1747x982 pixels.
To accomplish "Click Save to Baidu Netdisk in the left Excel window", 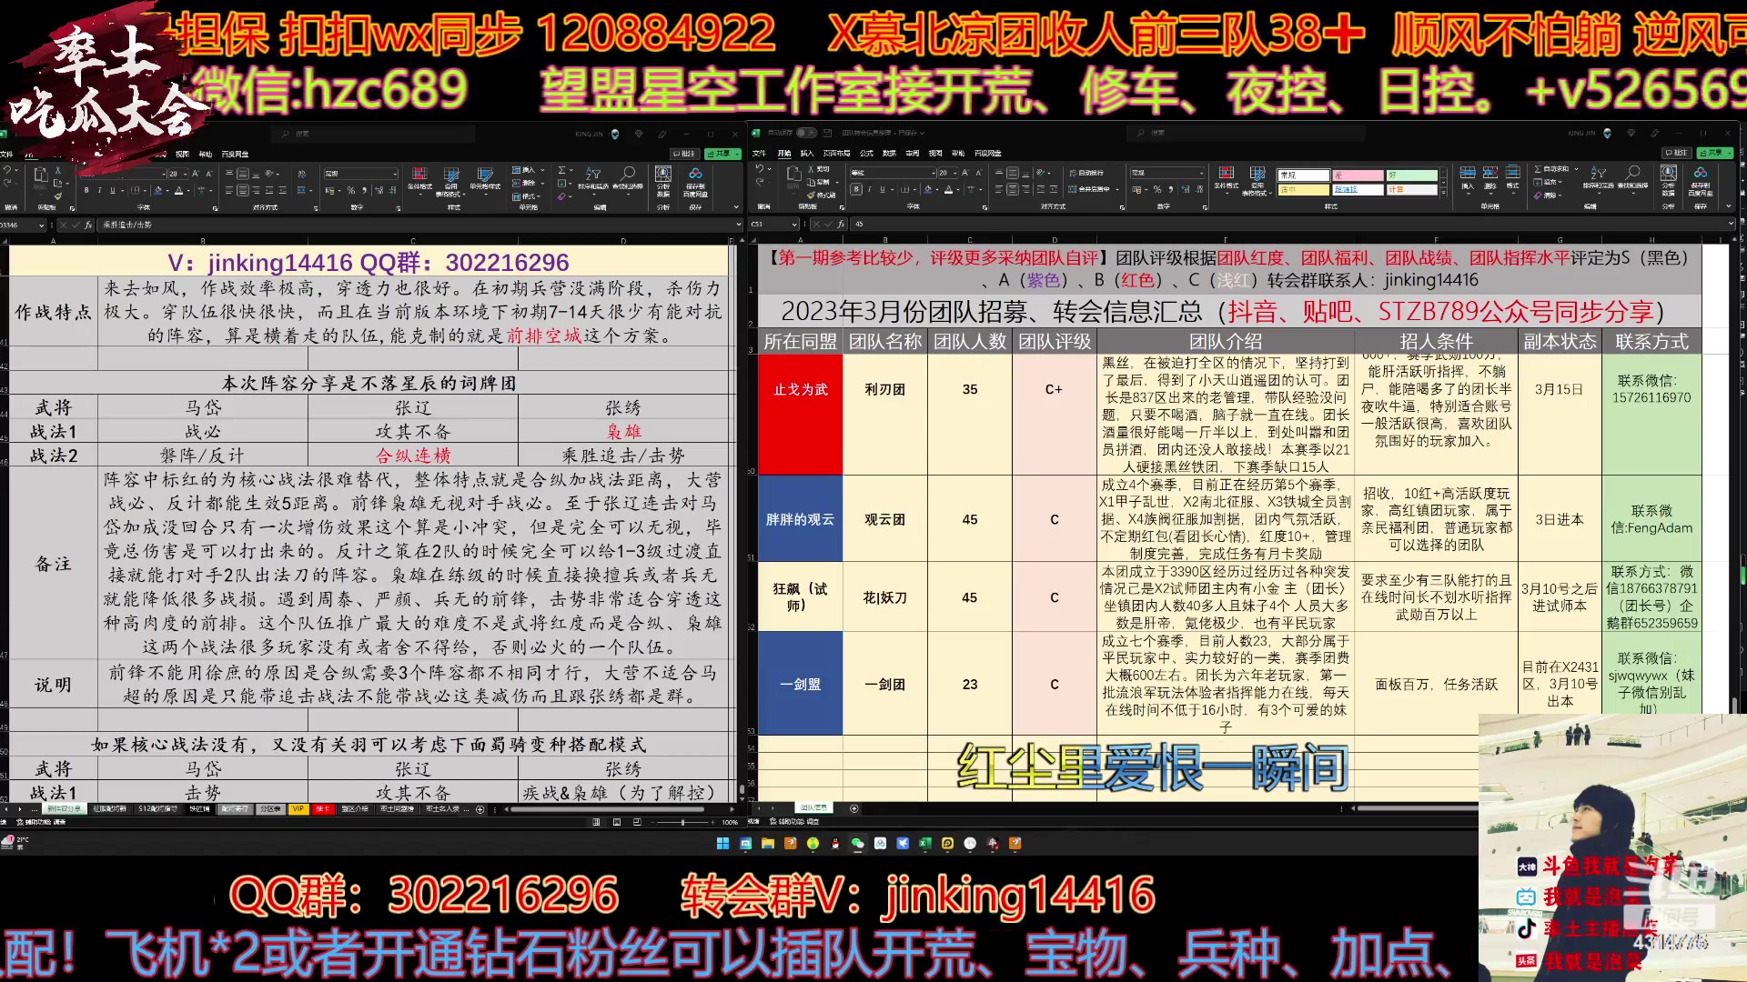I will coord(695,180).
